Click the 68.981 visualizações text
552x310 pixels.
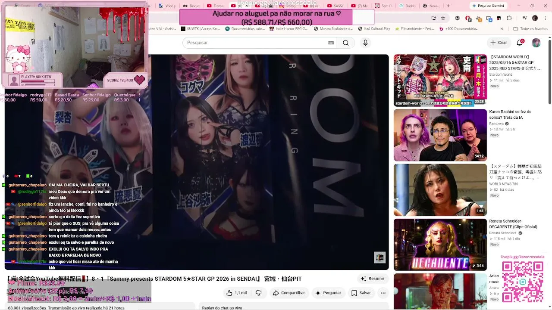pos(27,308)
